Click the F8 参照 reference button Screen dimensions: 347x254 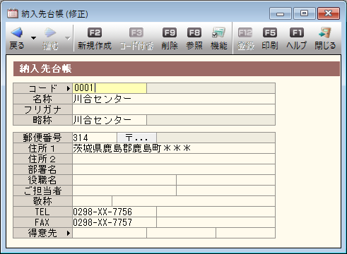(194, 39)
